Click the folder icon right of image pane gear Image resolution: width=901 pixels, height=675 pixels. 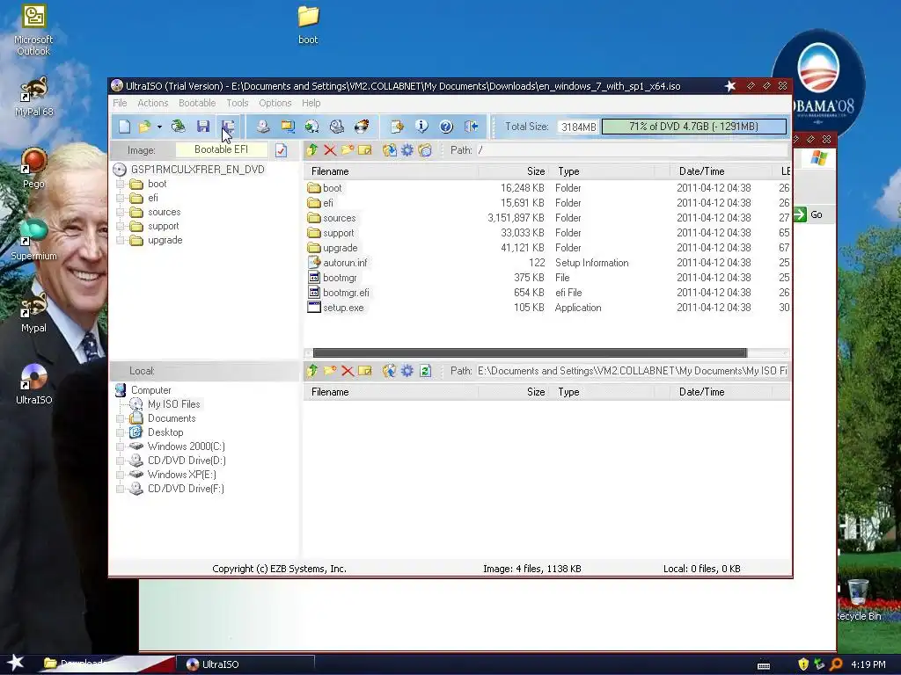[x=425, y=150]
